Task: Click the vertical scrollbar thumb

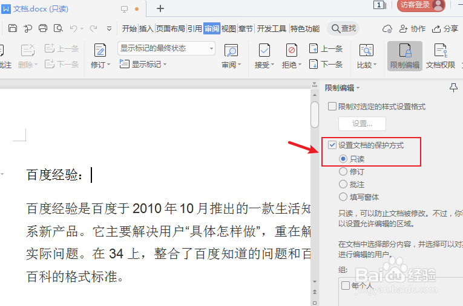Action: point(315,115)
